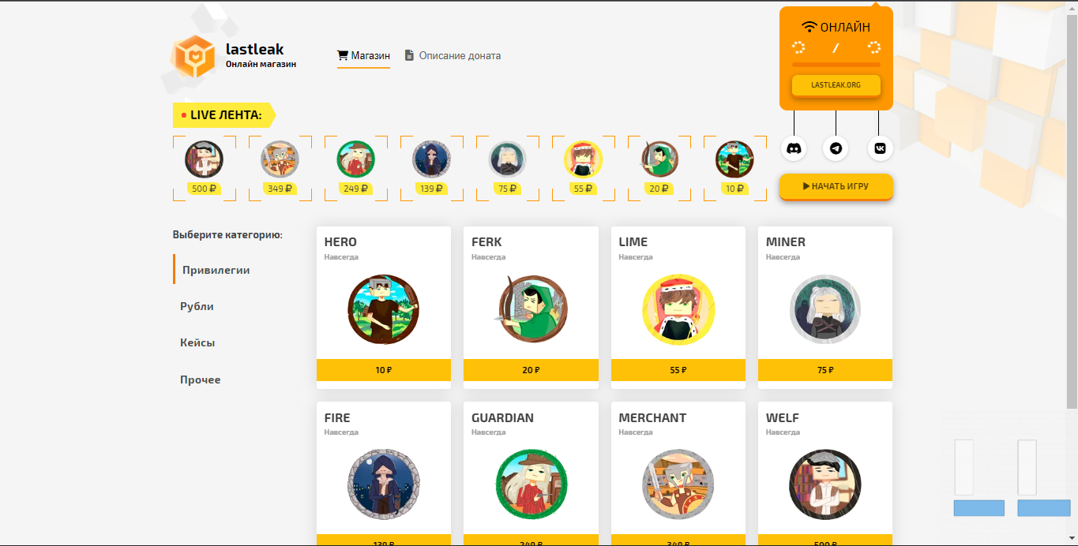Open the Описание доната tab
The image size is (1078, 546).
(x=453, y=56)
